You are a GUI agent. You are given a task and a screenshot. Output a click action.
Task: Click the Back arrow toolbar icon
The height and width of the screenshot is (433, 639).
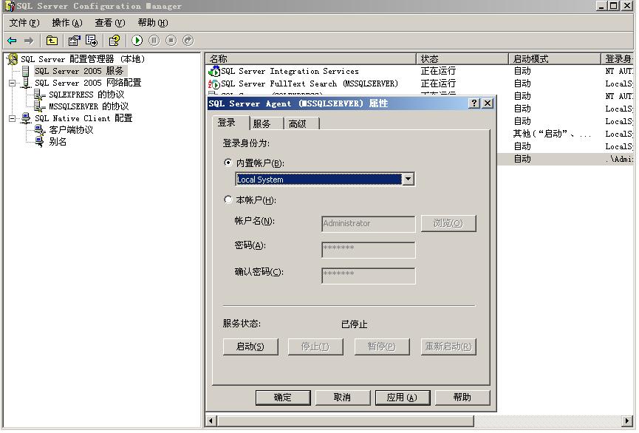13,41
